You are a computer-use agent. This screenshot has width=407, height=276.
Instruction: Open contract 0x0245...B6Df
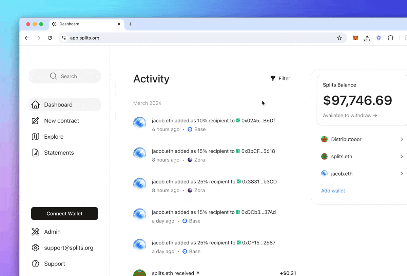(x=258, y=121)
